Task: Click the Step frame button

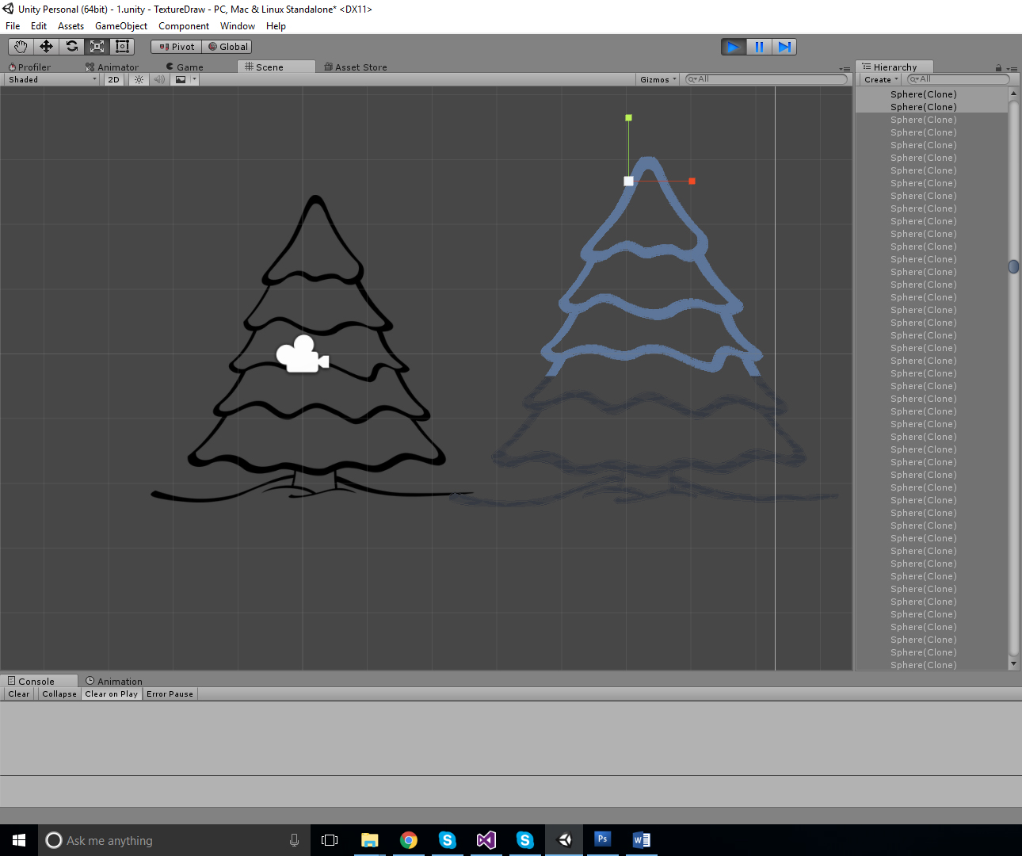Action: (x=784, y=47)
